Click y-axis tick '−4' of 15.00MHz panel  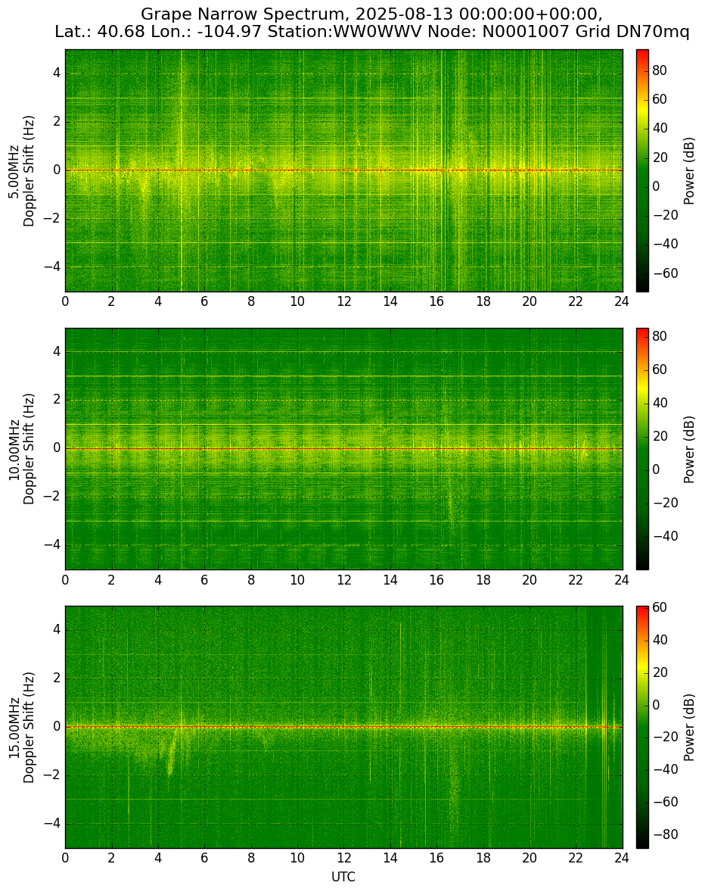point(53,824)
